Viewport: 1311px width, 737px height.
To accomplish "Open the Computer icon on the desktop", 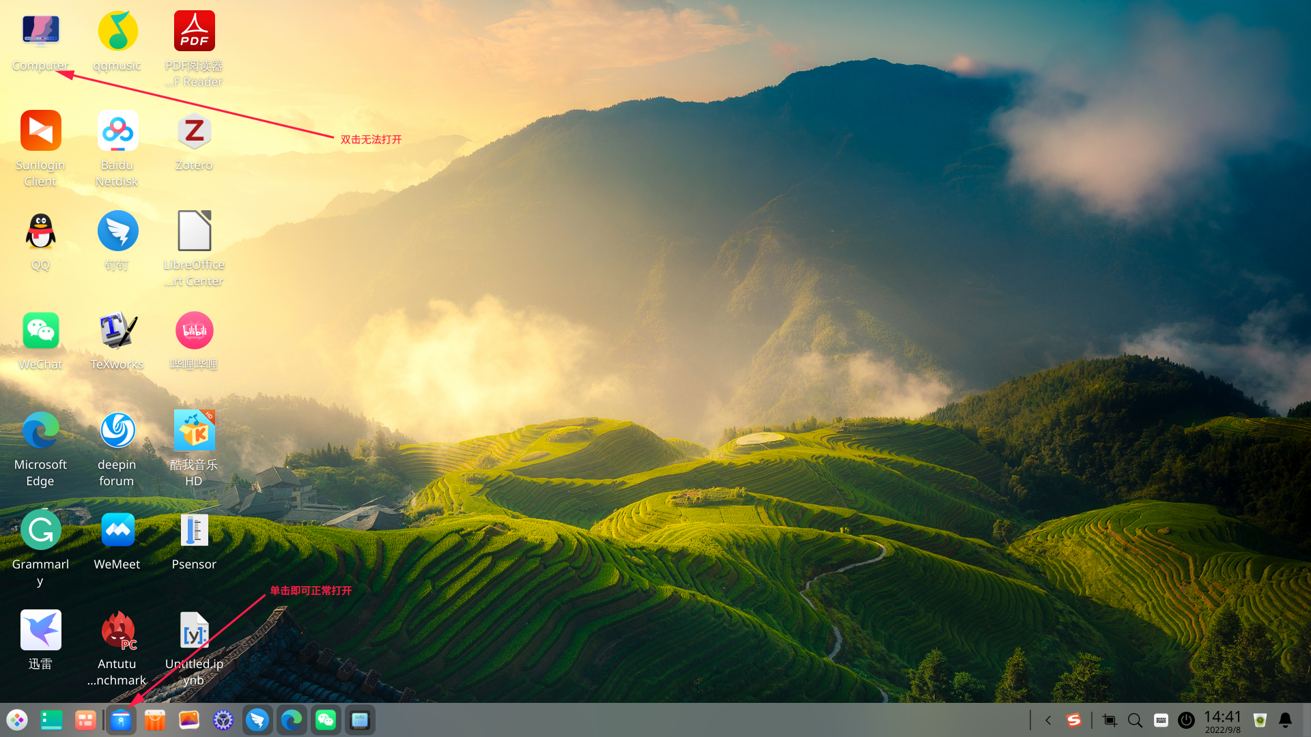I will pyautogui.click(x=40, y=30).
